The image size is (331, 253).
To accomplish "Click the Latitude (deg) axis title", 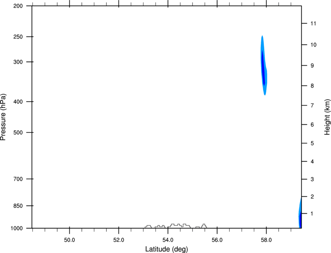I will 166,249.
